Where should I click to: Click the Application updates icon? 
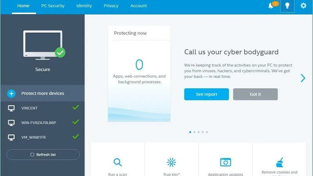pos(226,162)
